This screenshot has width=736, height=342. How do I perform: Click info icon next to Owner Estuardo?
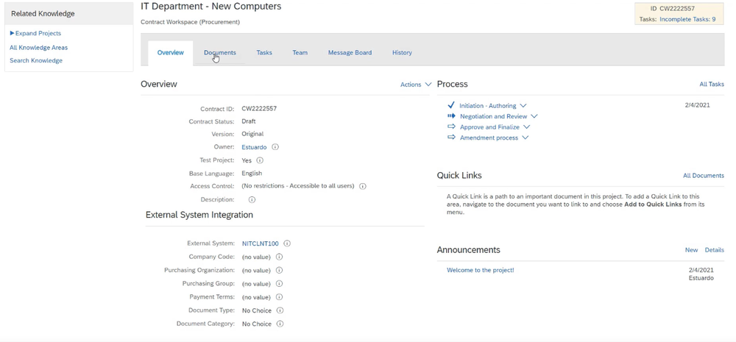click(x=275, y=147)
